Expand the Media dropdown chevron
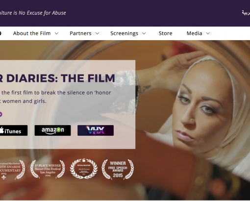250x201 pixels. coord(208,33)
